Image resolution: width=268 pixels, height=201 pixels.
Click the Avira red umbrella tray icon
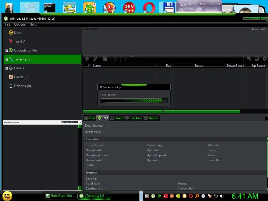click(x=165, y=196)
